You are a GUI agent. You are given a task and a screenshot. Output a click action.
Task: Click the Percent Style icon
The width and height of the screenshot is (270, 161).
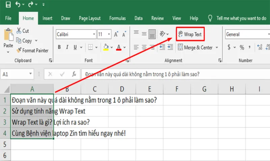click(242, 48)
